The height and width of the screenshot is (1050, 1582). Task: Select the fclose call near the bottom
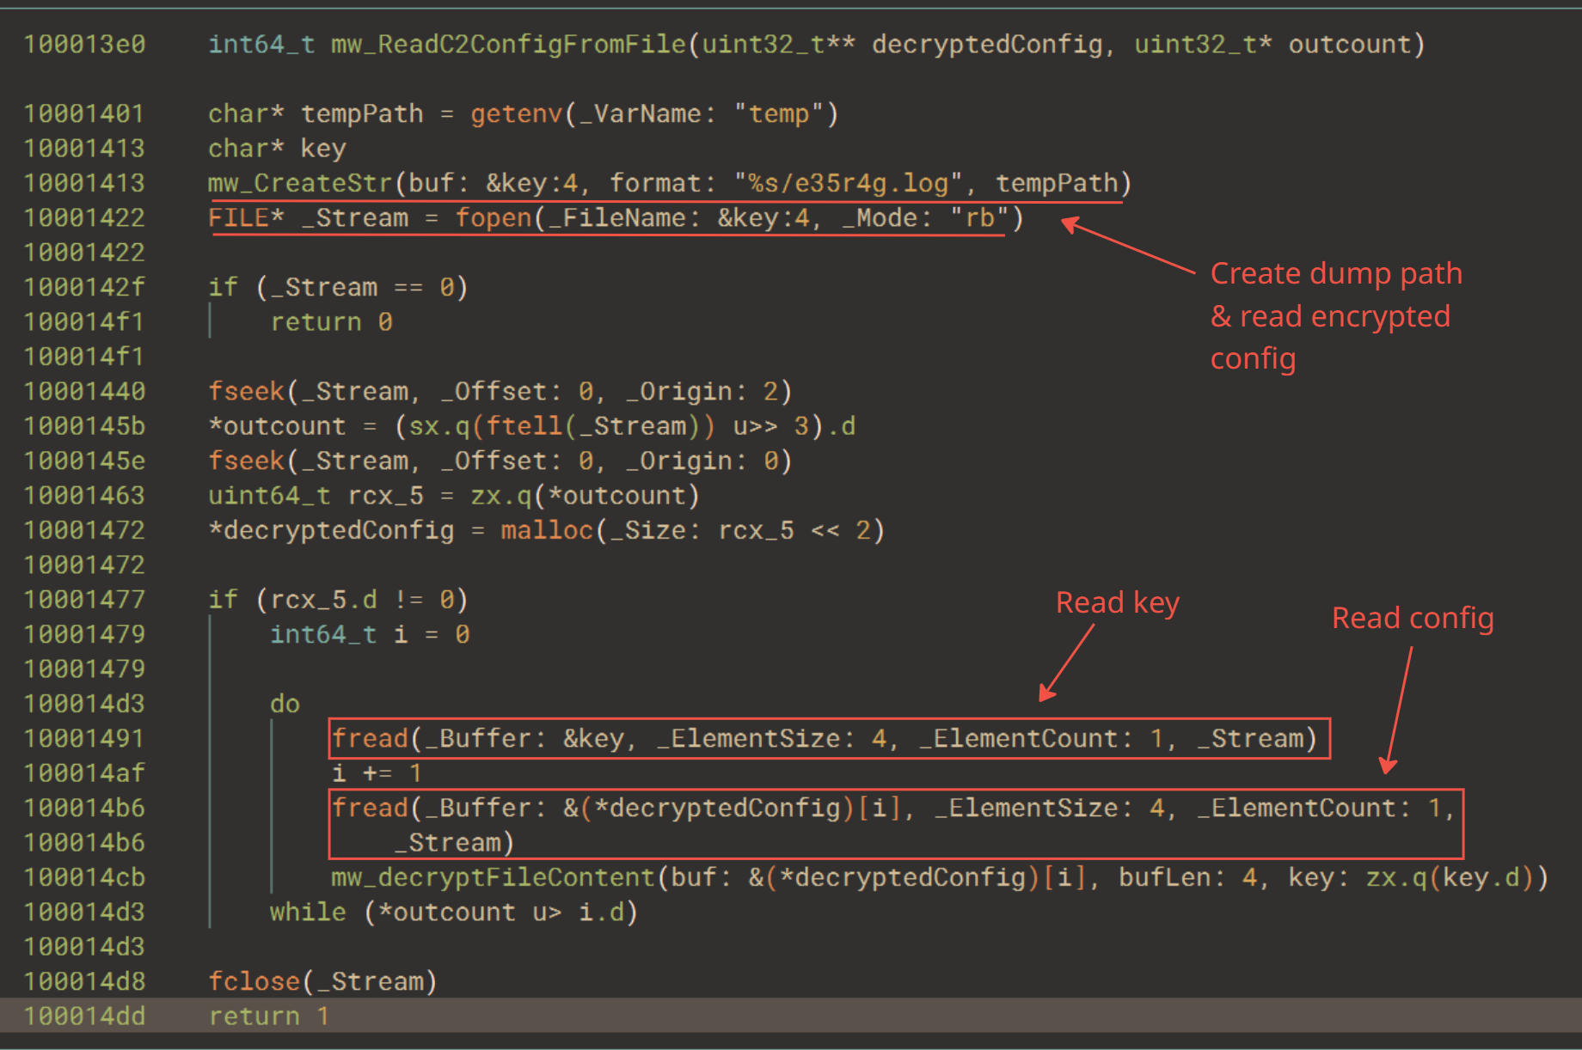[254, 980]
